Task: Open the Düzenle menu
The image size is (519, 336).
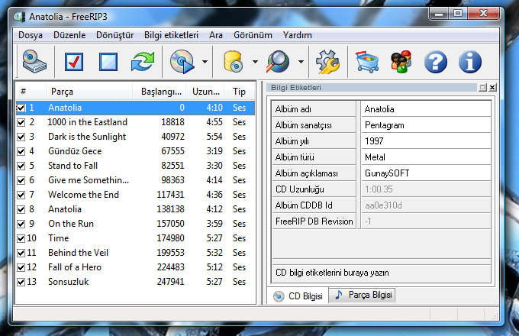Action: tap(69, 35)
